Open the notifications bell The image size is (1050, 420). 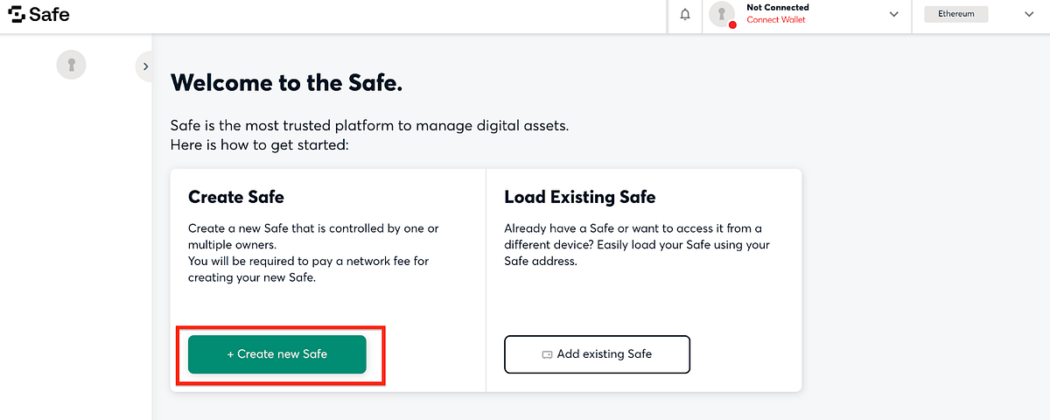685,14
